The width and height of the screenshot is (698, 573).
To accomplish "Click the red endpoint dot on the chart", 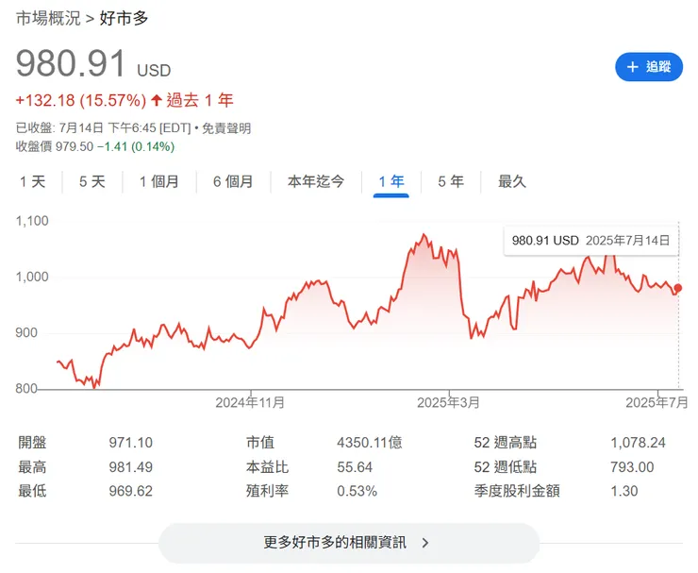I will pos(678,288).
